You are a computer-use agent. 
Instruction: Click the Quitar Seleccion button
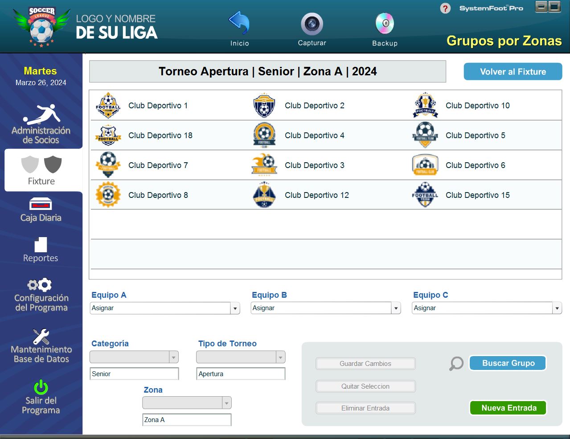[x=365, y=386]
